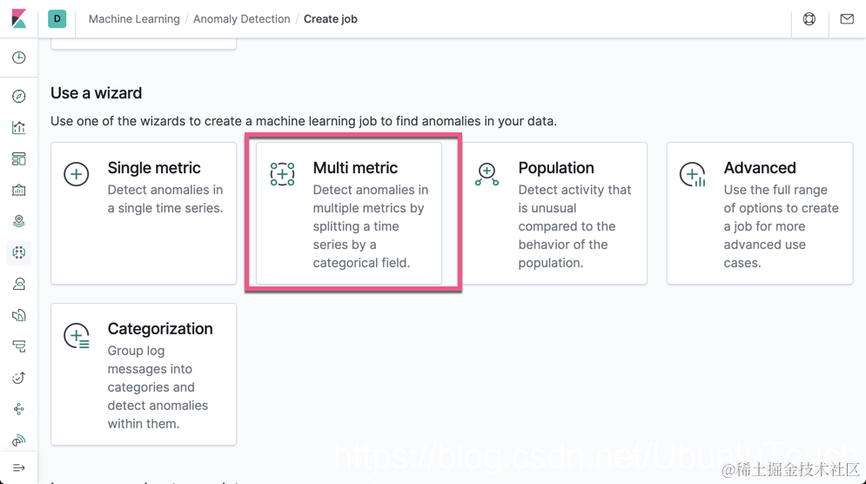Open Maps icon in sidebar

(18, 221)
